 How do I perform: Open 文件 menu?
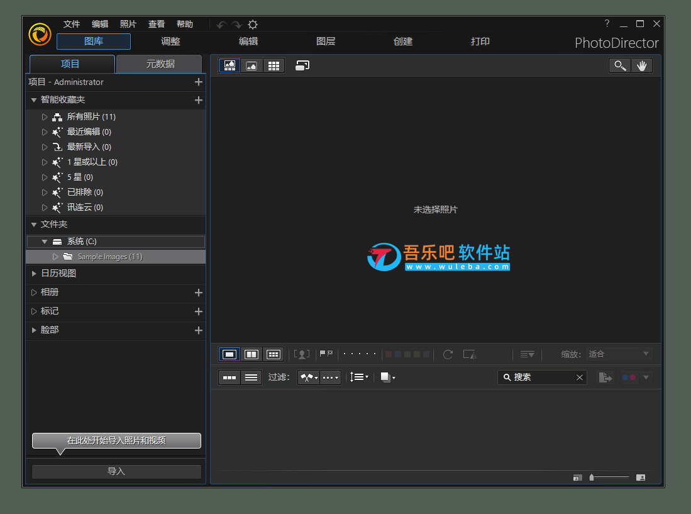(72, 25)
